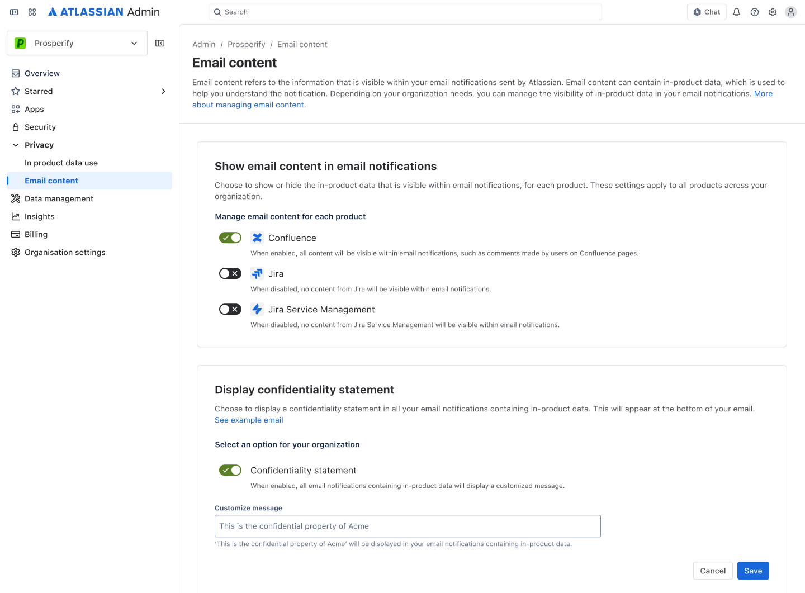This screenshot has height=593, width=805.
Task: Click the Jira Service Management icon
Action: pos(257,309)
